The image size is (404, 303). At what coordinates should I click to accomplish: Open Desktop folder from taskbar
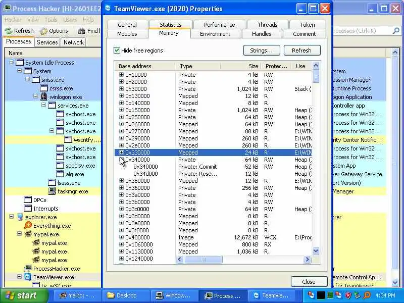[125, 295]
